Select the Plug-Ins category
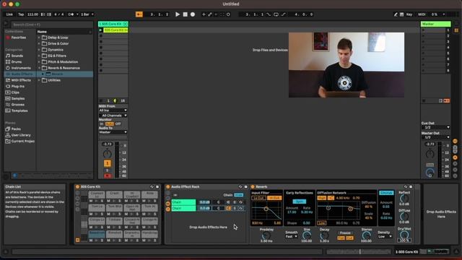The image size is (462, 260). [x=17, y=87]
